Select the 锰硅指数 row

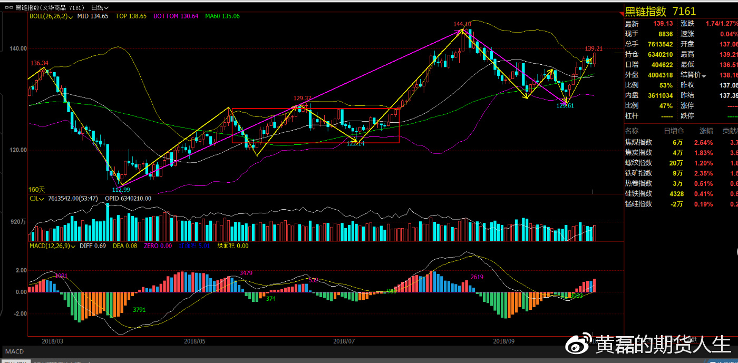coord(681,204)
